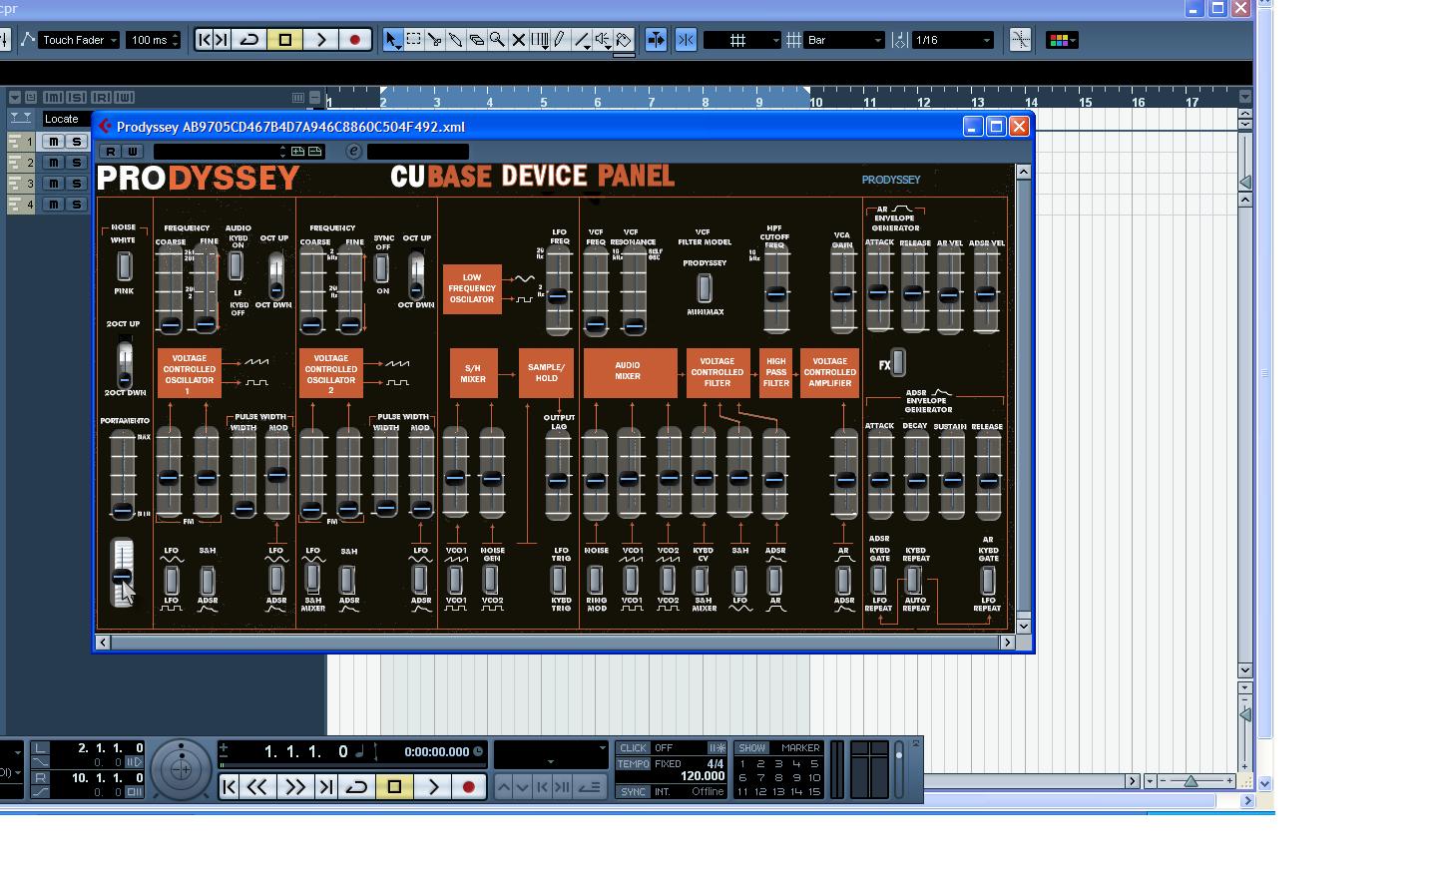Select the Time Warp tool
Screen dimensions: 1437x872
pos(540,40)
